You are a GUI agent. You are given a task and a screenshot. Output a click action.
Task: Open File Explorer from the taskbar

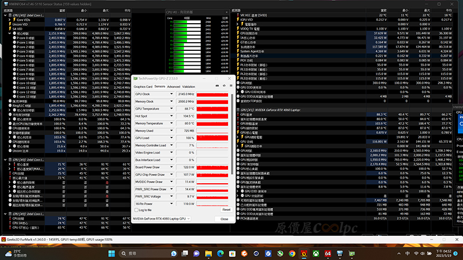(208, 254)
